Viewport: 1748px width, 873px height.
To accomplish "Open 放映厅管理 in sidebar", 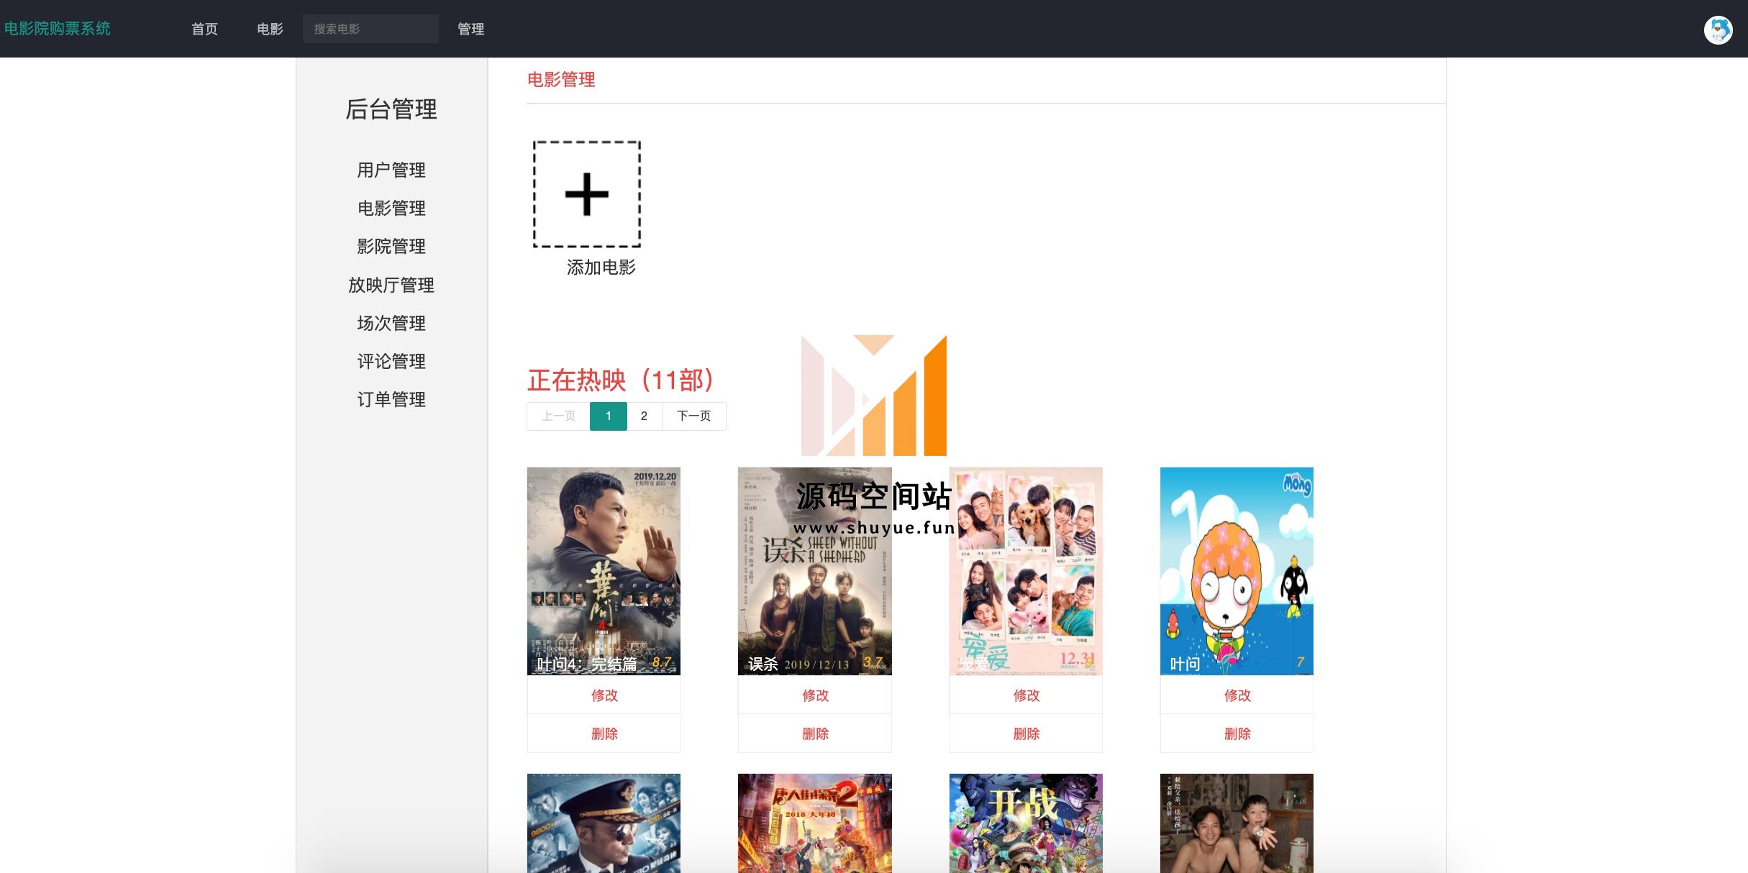I will pos(391,285).
